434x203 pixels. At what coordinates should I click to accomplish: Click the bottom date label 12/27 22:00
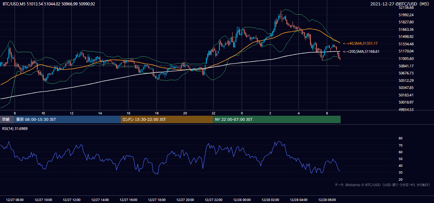point(213,200)
